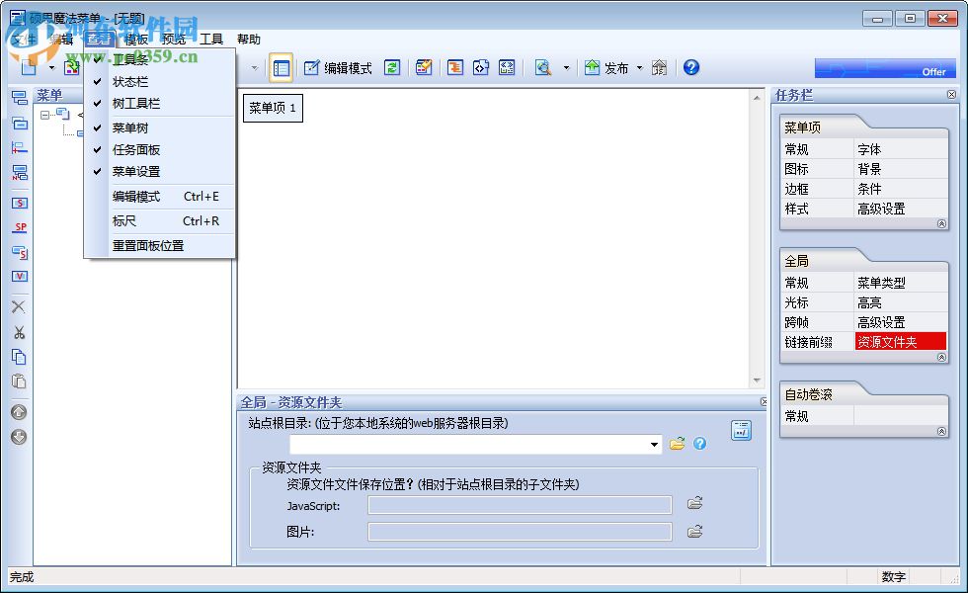Click the move-down arrow icon in left sidebar

(x=18, y=437)
